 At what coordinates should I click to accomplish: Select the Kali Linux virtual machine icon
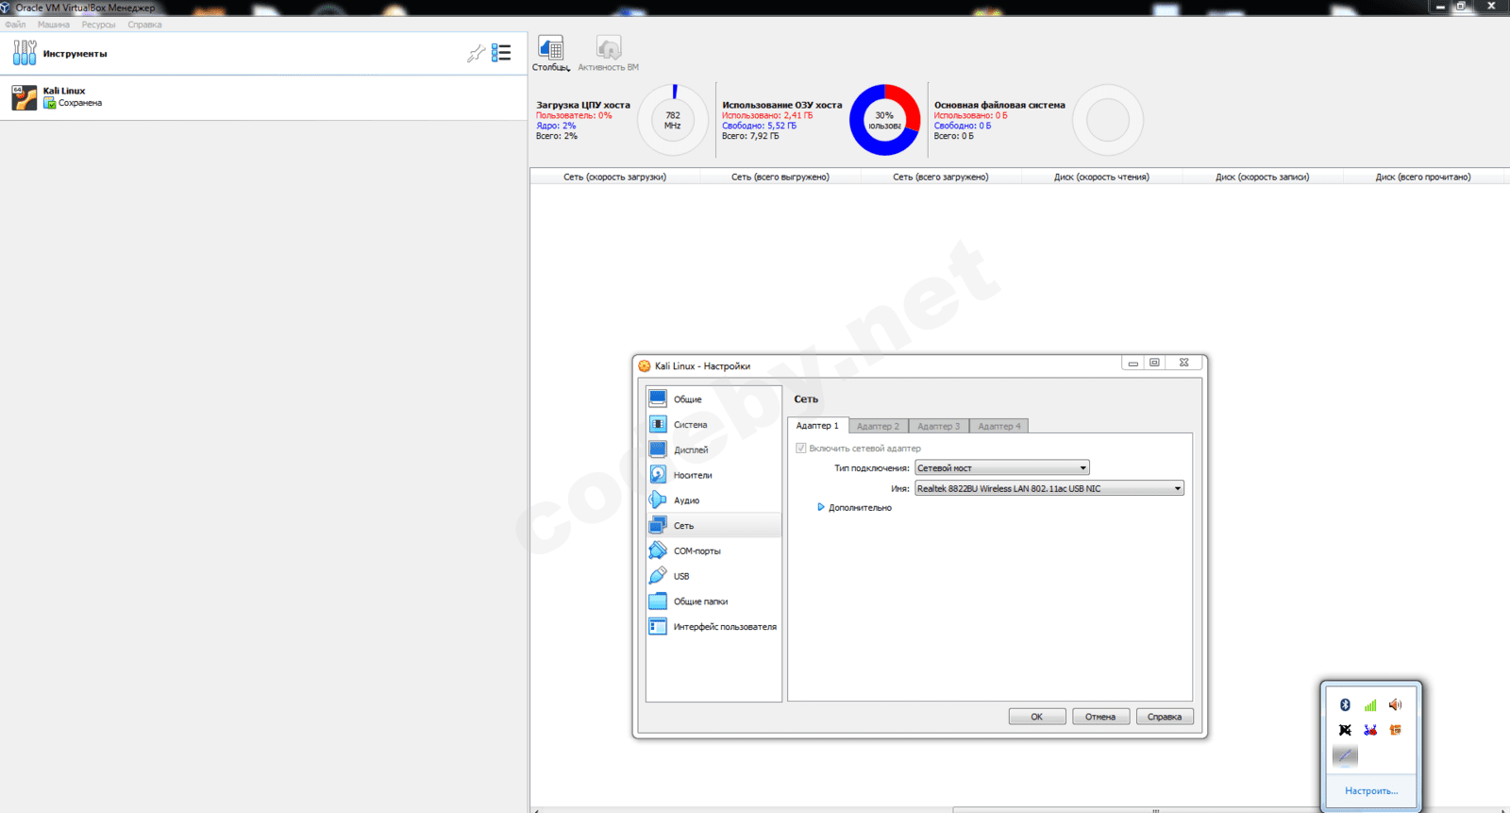point(25,97)
